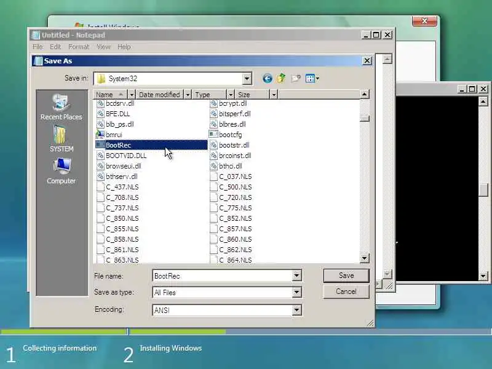Open the Name column filter dropdown
The height and width of the screenshot is (369, 492).
point(132,95)
